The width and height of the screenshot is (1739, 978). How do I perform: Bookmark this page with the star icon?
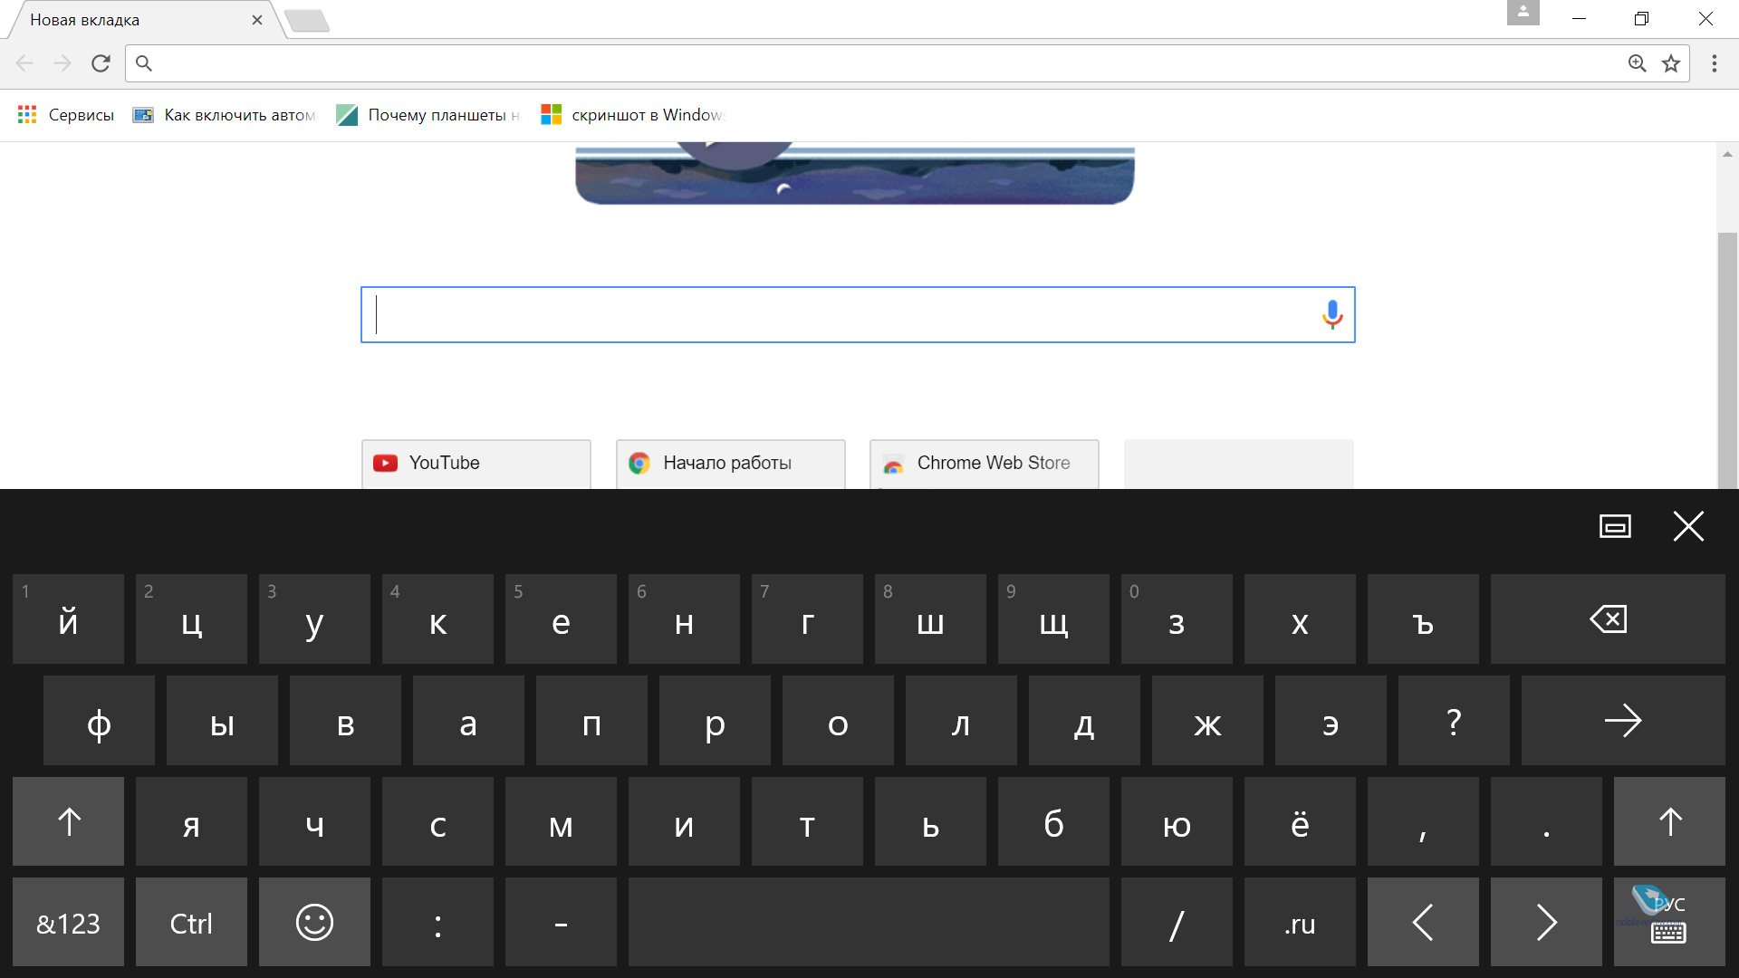(x=1671, y=63)
